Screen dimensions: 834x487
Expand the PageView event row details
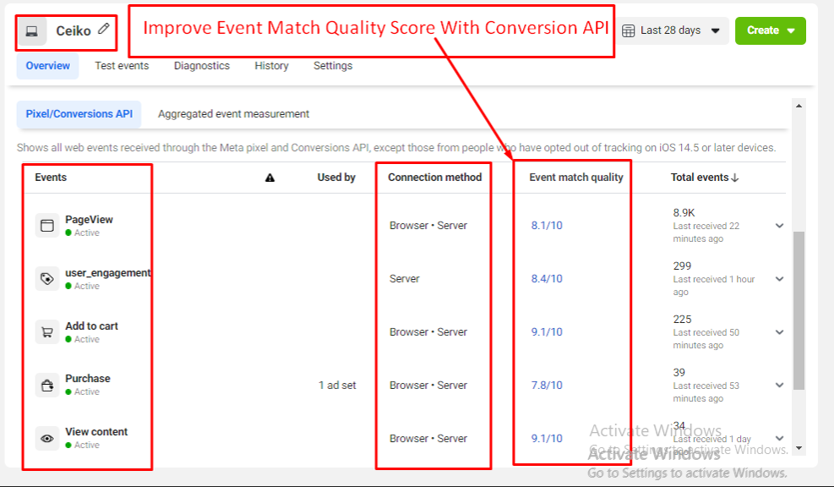[778, 225]
